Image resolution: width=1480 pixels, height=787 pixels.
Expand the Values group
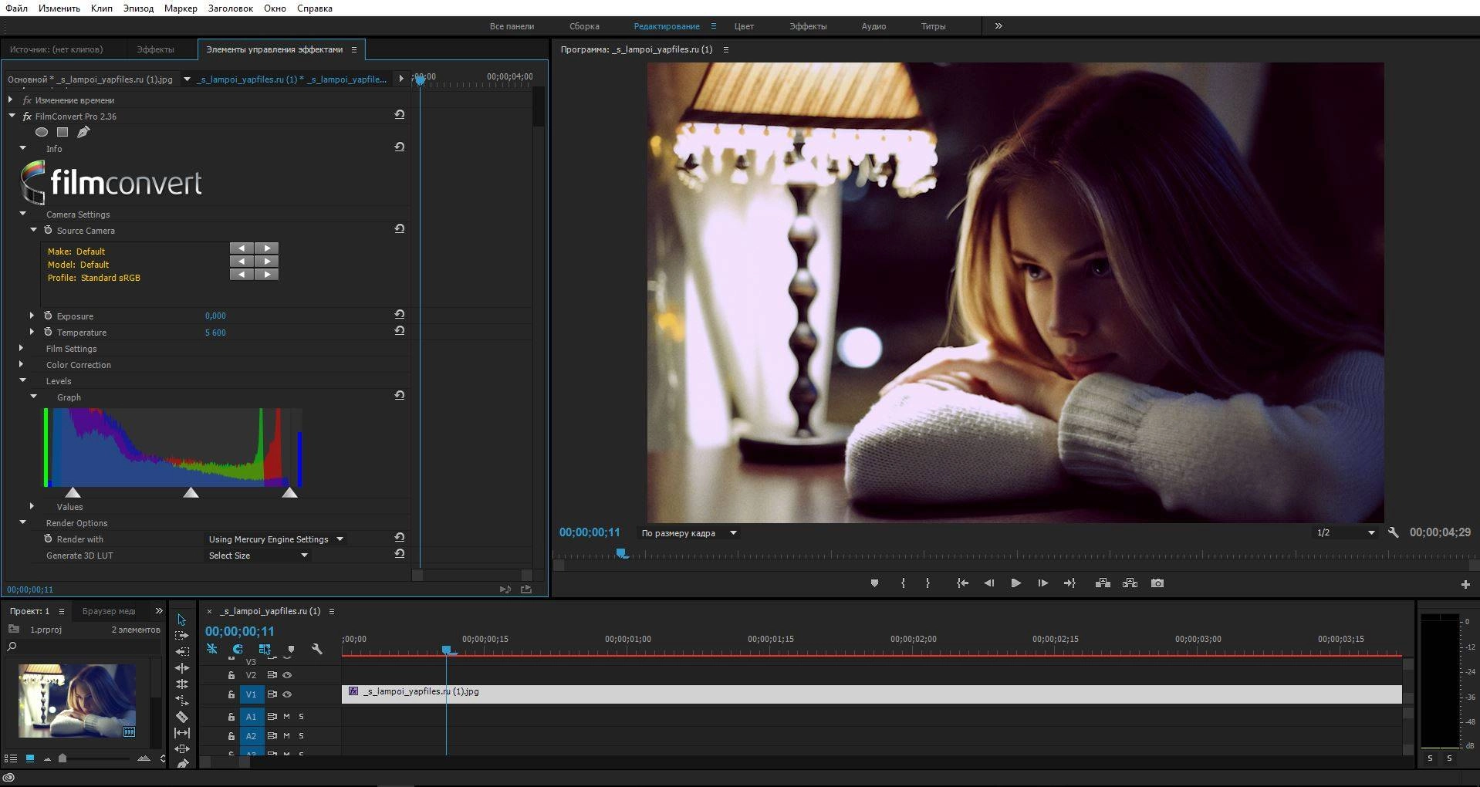tap(32, 506)
